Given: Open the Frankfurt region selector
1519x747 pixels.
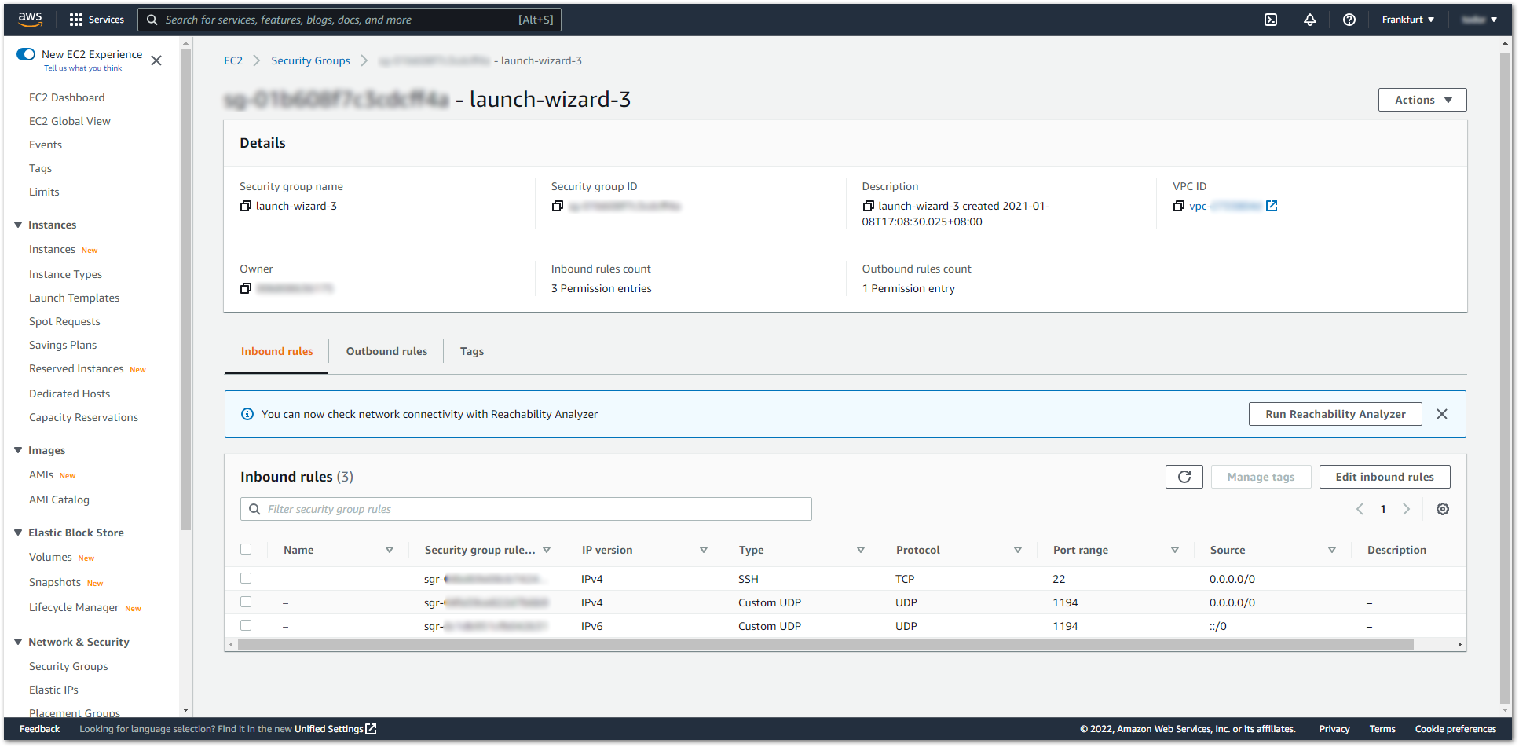Looking at the screenshot, I should point(1407,19).
